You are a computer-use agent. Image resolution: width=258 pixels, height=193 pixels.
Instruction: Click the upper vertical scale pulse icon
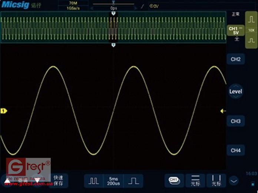251,21
